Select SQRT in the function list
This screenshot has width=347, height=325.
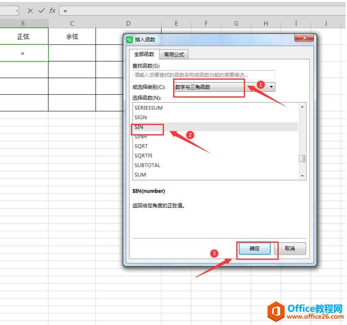pos(215,146)
